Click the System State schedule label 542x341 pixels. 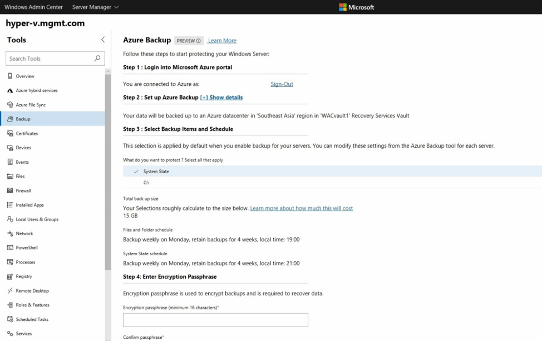point(145,254)
